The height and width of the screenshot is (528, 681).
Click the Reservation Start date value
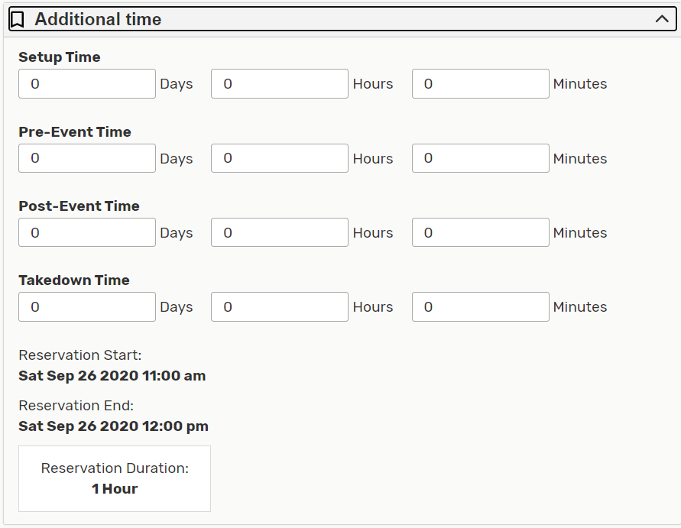[112, 376]
